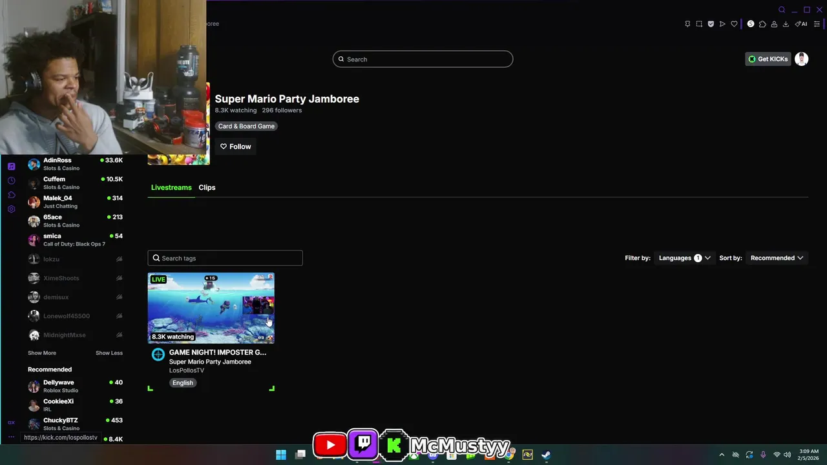This screenshot has height=465, width=827.
Task: Show hidden system tray icons
Action: coord(722,455)
